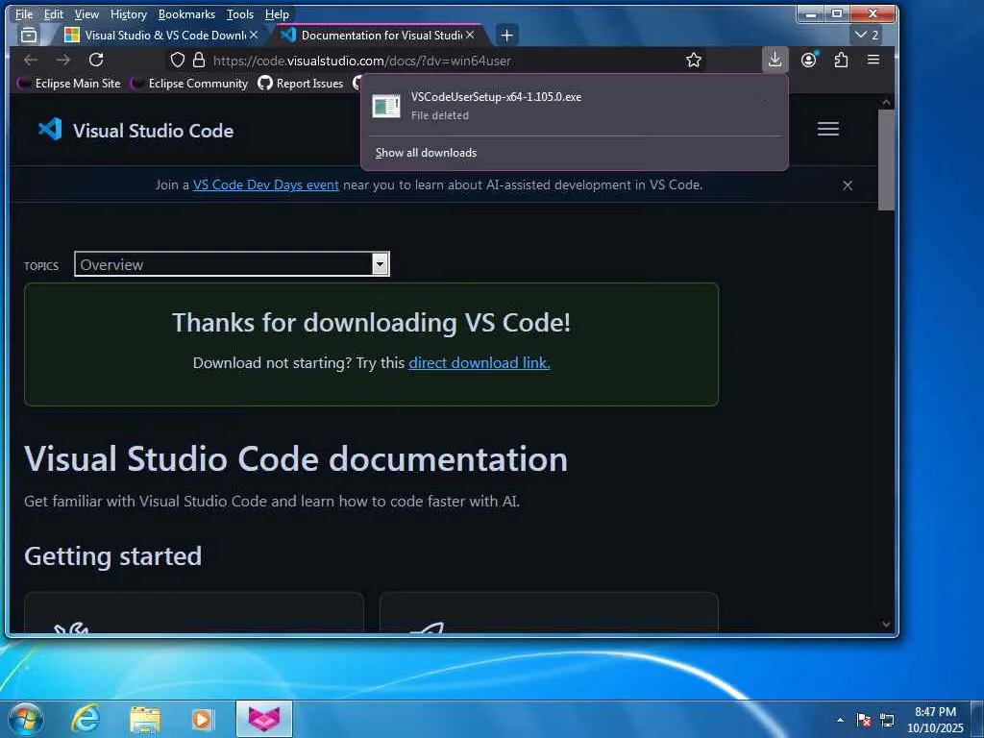Viewport: 984px width, 738px height.
Task: Click the taskbar clock showing 8:47 PM
Action: 935,720
